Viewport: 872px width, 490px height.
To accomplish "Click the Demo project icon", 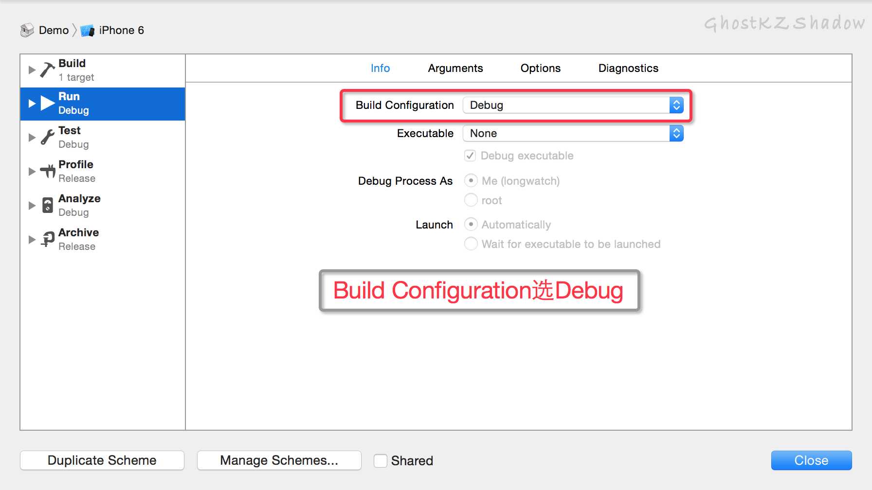I will tap(27, 30).
